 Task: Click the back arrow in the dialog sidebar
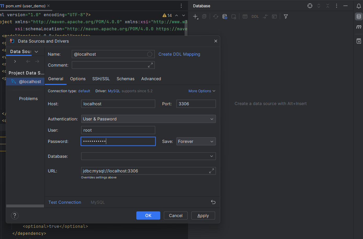pos(28,61)
